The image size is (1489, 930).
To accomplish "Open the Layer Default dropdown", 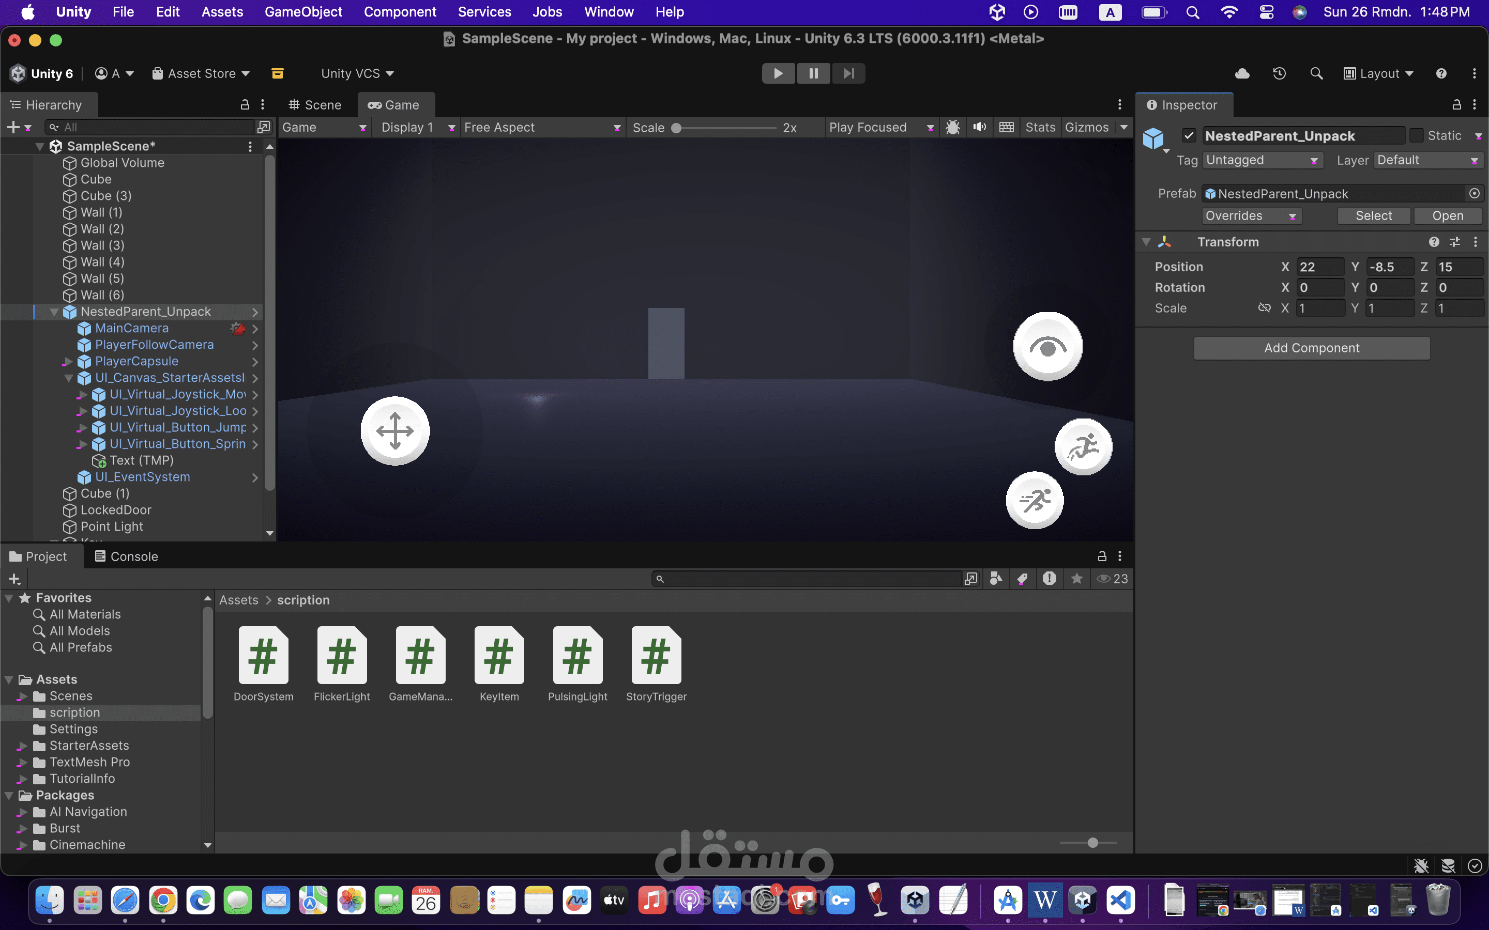I will click(x=1427, y=160).
